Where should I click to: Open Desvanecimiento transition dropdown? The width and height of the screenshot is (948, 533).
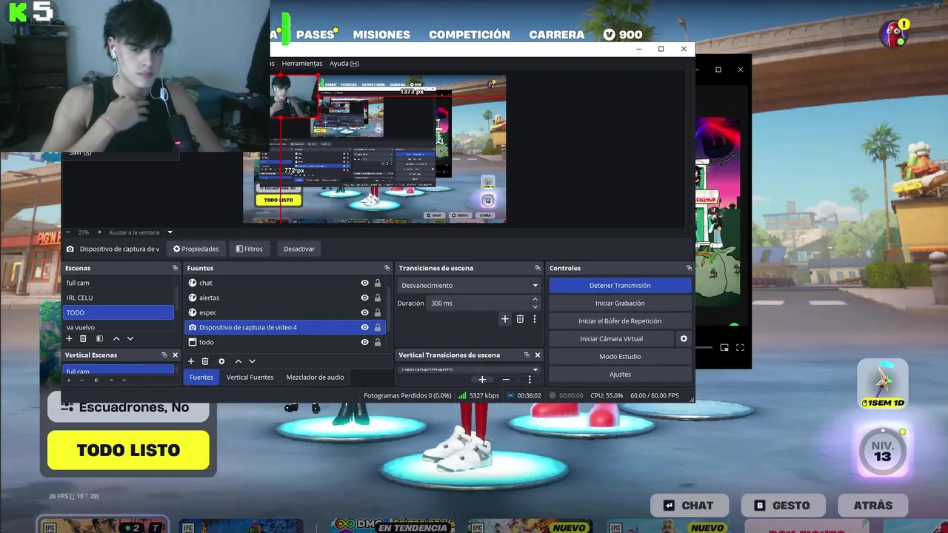(x=470, y=285)
